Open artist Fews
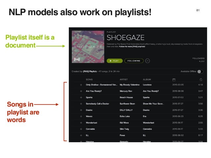Viewport: 211px width, 158px height. [122, 135]
